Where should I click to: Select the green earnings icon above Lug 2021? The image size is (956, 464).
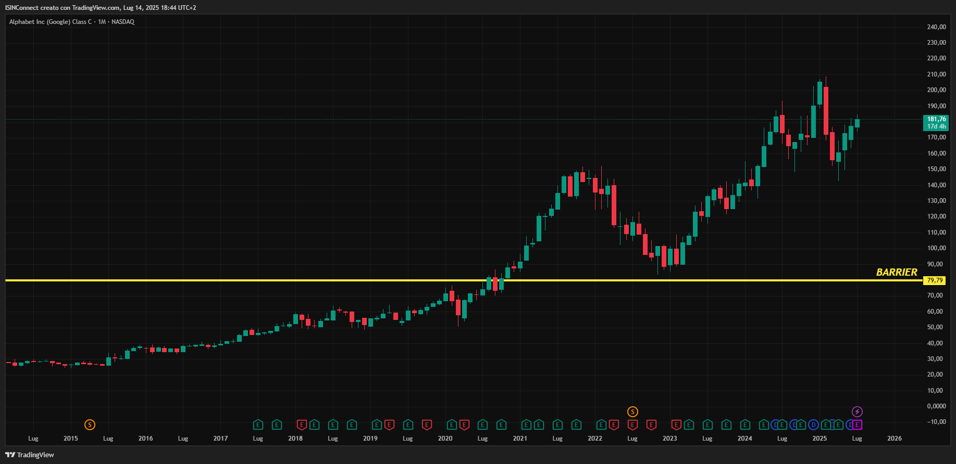click(557, 425)
